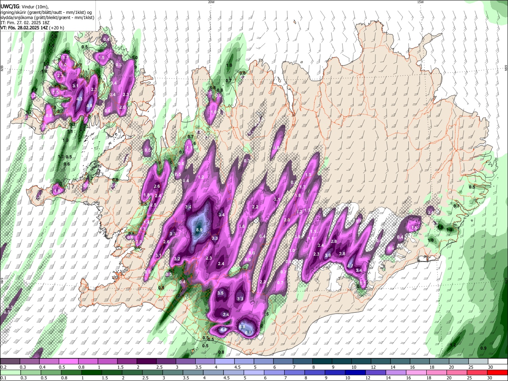Click the 3.9 value on the map
Image resolution: width=508 pixels, height=381 pixels.
(328, 255)
